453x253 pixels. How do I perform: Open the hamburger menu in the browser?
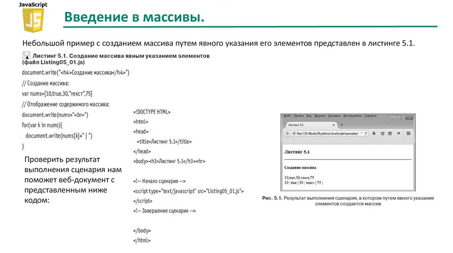tap(408, 133)
